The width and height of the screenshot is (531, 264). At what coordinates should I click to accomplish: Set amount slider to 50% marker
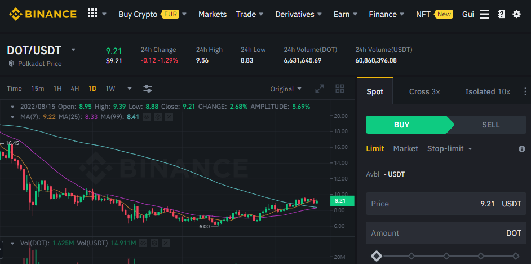[x=446, y=256]
